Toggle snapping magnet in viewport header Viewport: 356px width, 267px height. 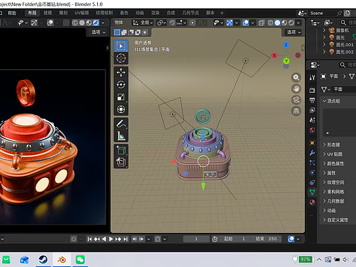(x=173, y=23)
